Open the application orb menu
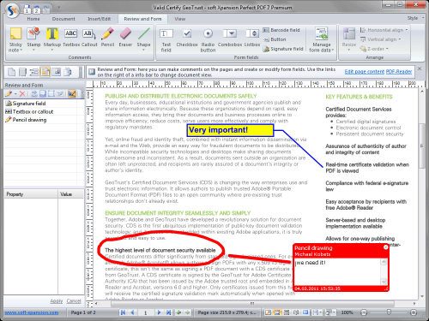Image resolution: width=429 pixels, height=321 pixels. 11,10
